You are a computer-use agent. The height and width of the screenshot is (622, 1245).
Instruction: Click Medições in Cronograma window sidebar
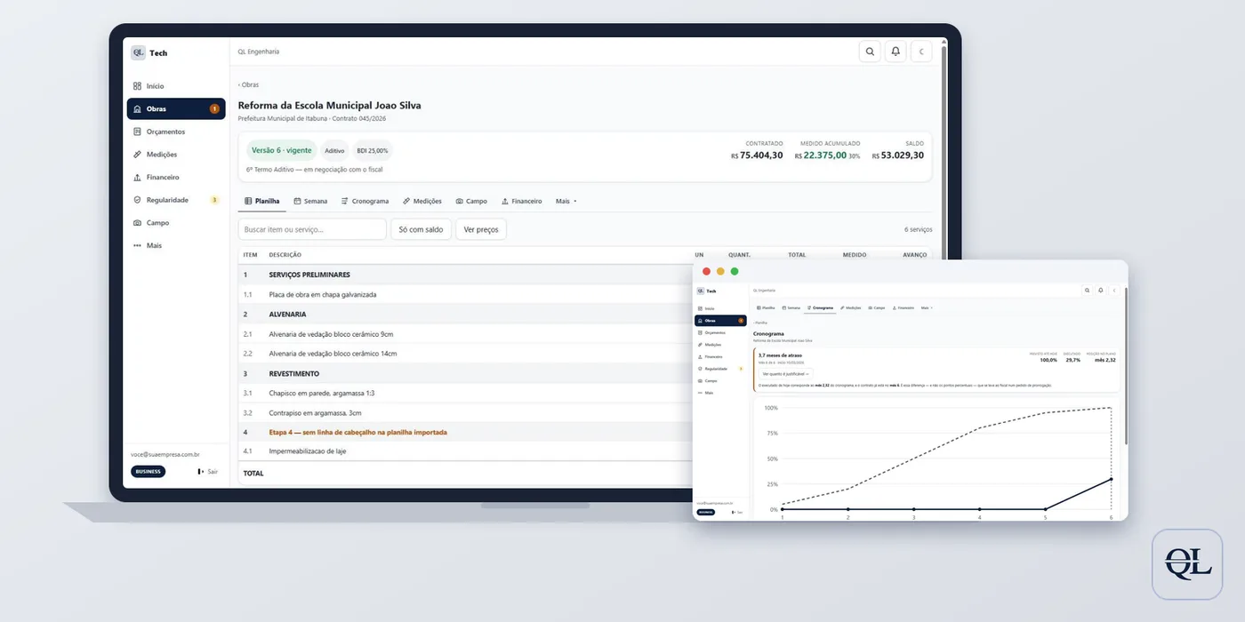click(x=720, y=345)
